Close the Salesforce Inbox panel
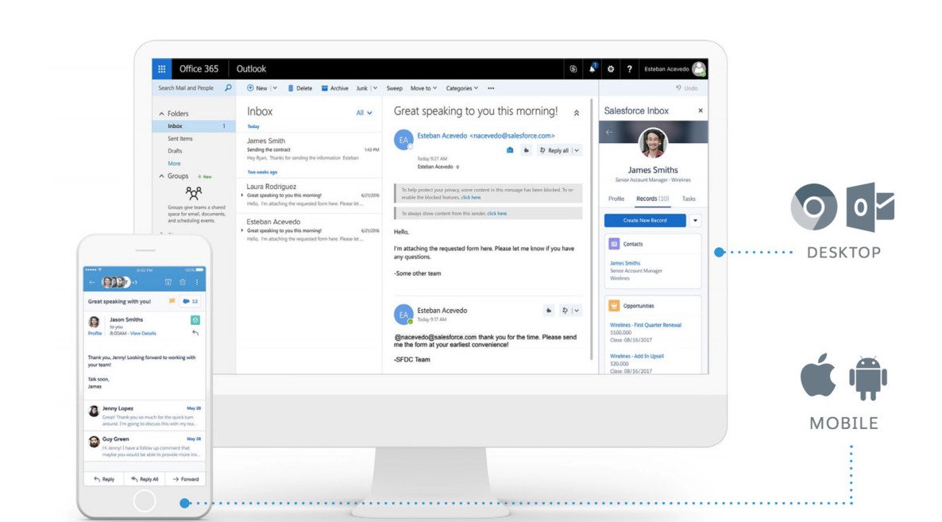This screenshot has width=942, height=522. pyautogui.click(x=700, y=110)
